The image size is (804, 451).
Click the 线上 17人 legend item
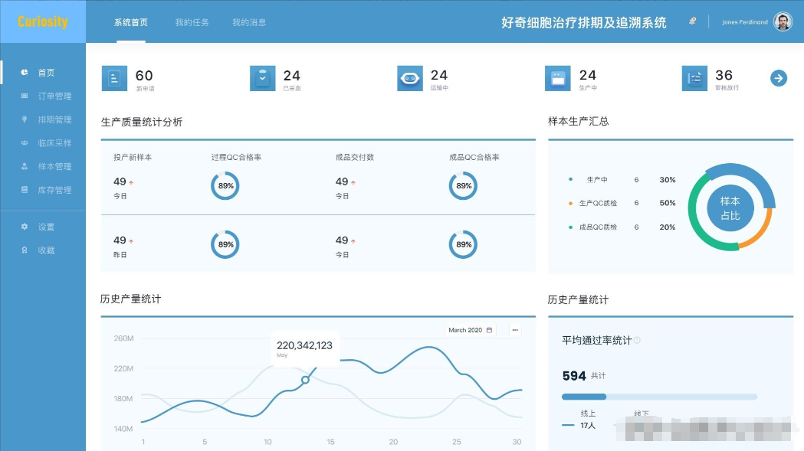click(x=580, y=420)
